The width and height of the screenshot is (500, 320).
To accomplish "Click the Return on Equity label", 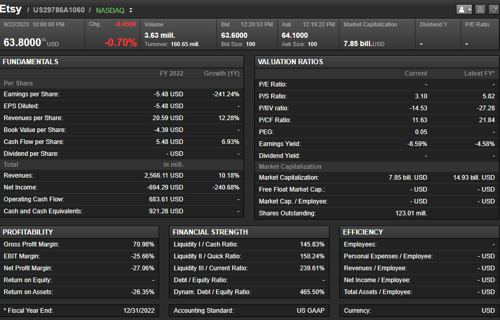I will click(x=28, y=280).
